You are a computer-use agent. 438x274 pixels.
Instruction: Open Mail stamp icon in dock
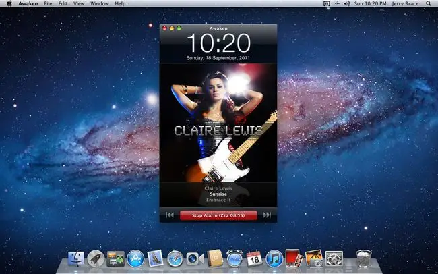155,258
